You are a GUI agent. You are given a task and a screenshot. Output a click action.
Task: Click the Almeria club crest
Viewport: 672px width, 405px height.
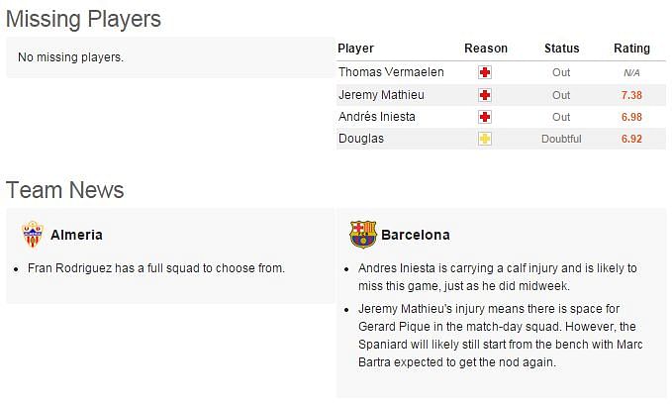33,235
